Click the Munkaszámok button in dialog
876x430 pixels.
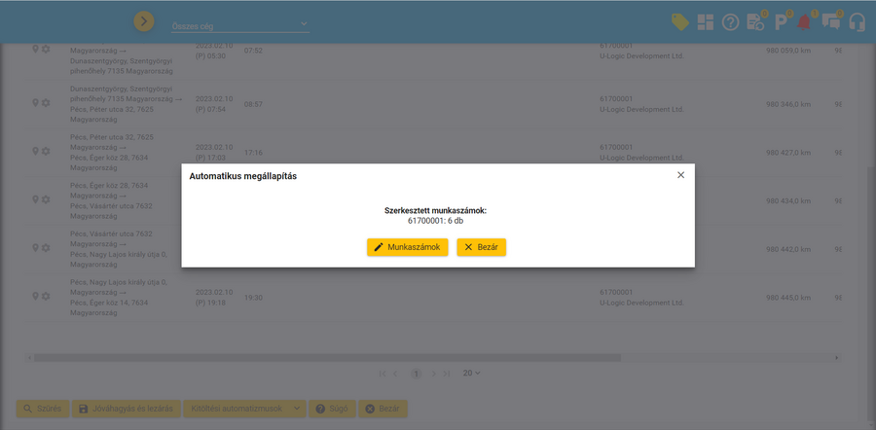click(407, 247)
